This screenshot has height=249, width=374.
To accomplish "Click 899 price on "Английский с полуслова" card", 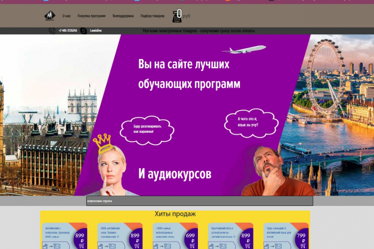I will 79,236.
